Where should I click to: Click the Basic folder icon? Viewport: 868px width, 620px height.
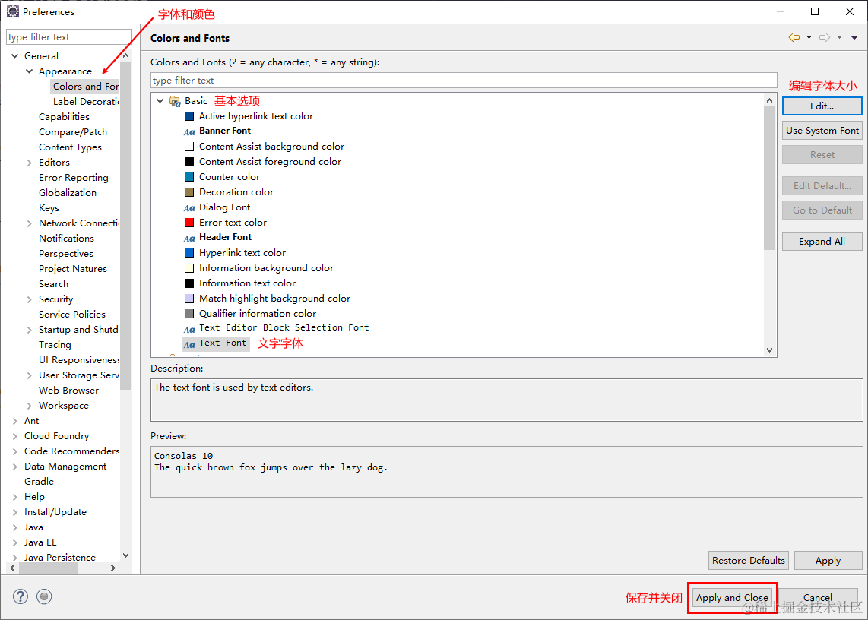tap(175, 101)
